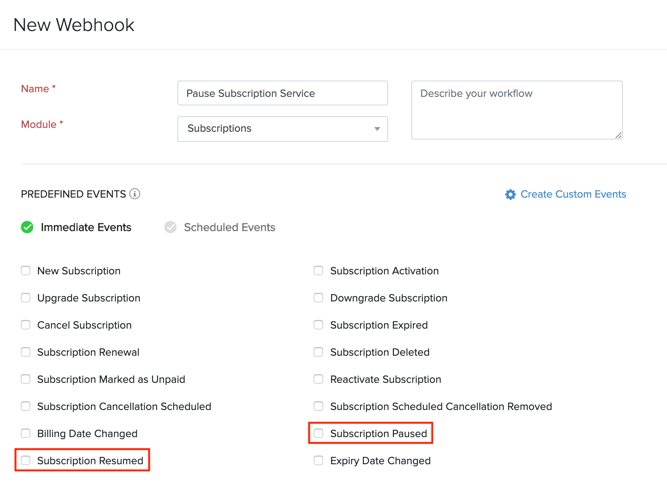Check the Subscription Renewal checkbox
The image size is (667, 496).
26,352
